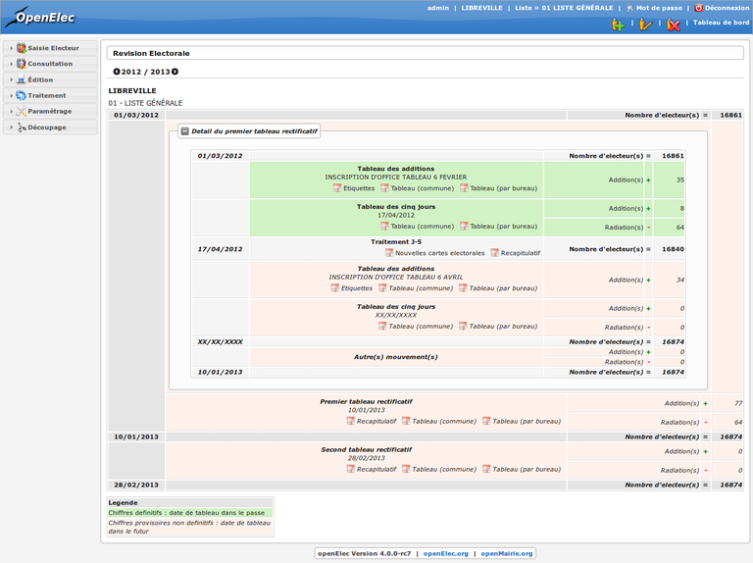Click the Déconnexion power icon

point(699,8)
